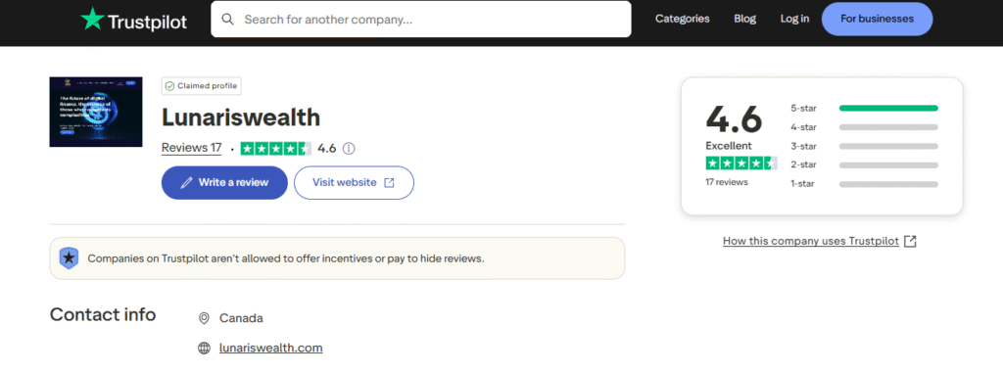Viewport: 1003px width, 374px height.
Task: Click the Lunariswealth company heading
Action: pyautogui.click(x=241, y=117)
